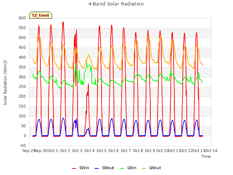
Task: Click the SWin red legend swatch
Action: tap(74, 168)
